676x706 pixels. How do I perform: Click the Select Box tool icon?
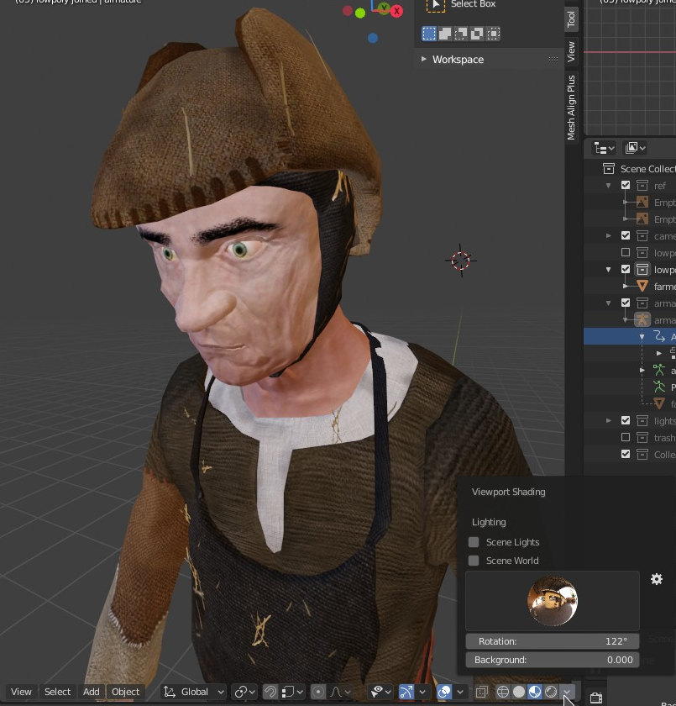pyautogui.click(x=435, y=5)
